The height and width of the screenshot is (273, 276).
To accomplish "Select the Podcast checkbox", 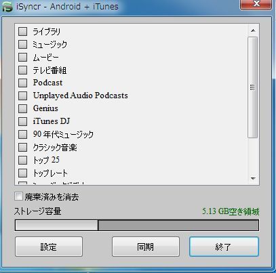I will [x=22, y=83].
